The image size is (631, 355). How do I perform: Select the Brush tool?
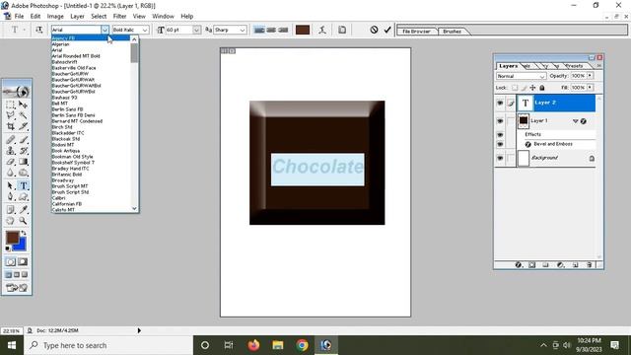coord(23,140)
